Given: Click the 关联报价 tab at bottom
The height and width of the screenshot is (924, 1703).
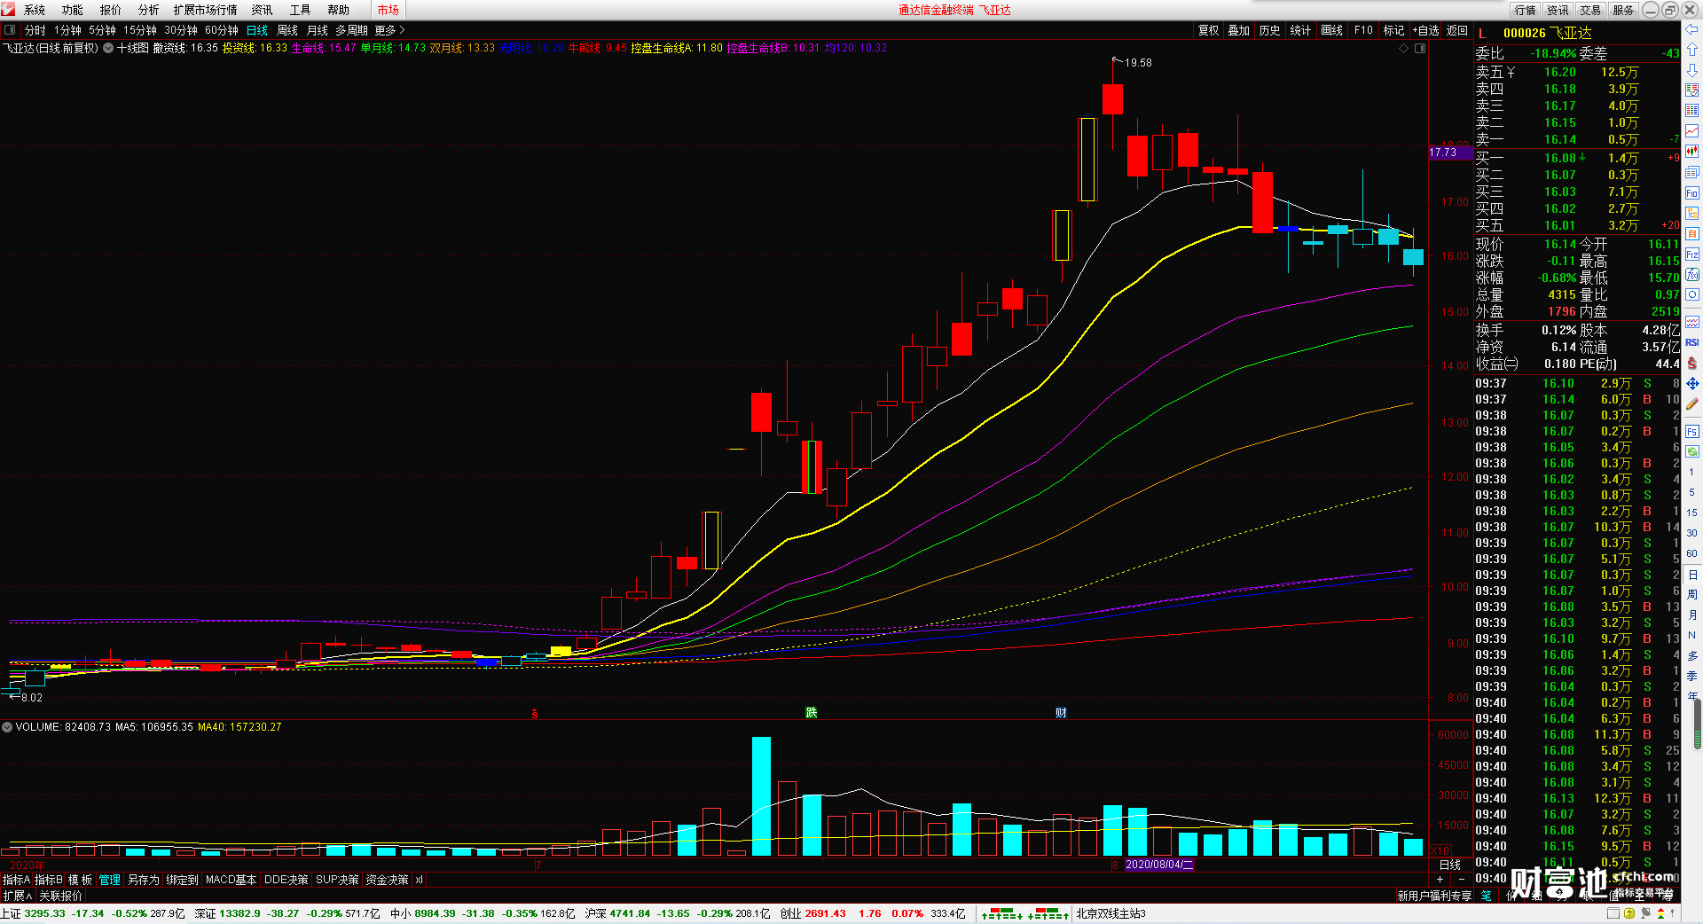Looking at the screenshot, I should [x=60, y=896].
